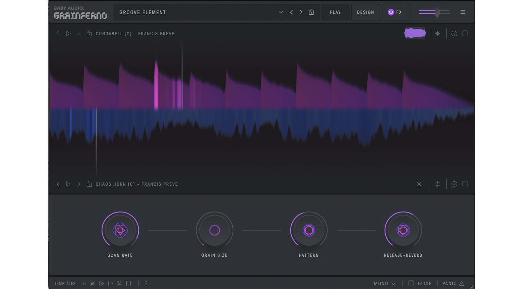Go to next preset with right chevron
Screen dimensions: 523x289
point(301,12)
